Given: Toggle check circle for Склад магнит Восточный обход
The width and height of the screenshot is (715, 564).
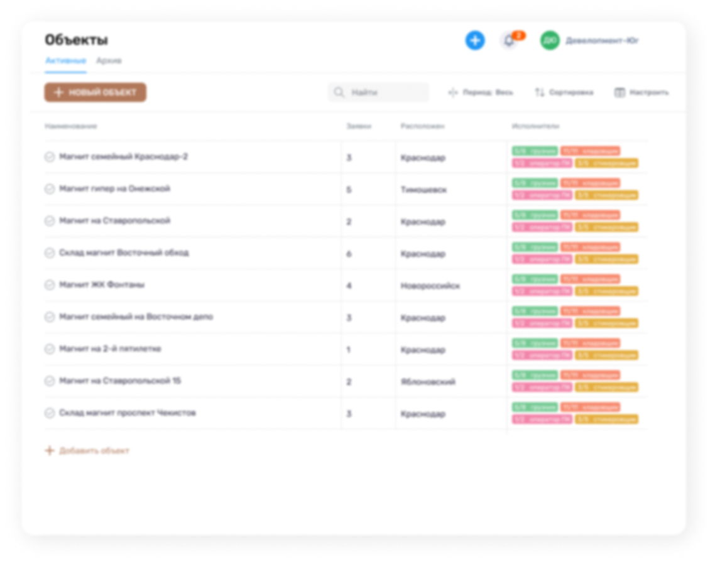Looking at the screenshot, I should coord(50,252).
